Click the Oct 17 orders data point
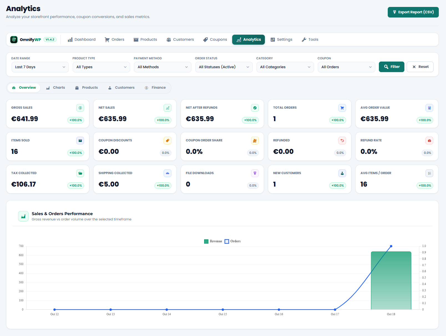 pyautogui.click(x=335, y=310)
